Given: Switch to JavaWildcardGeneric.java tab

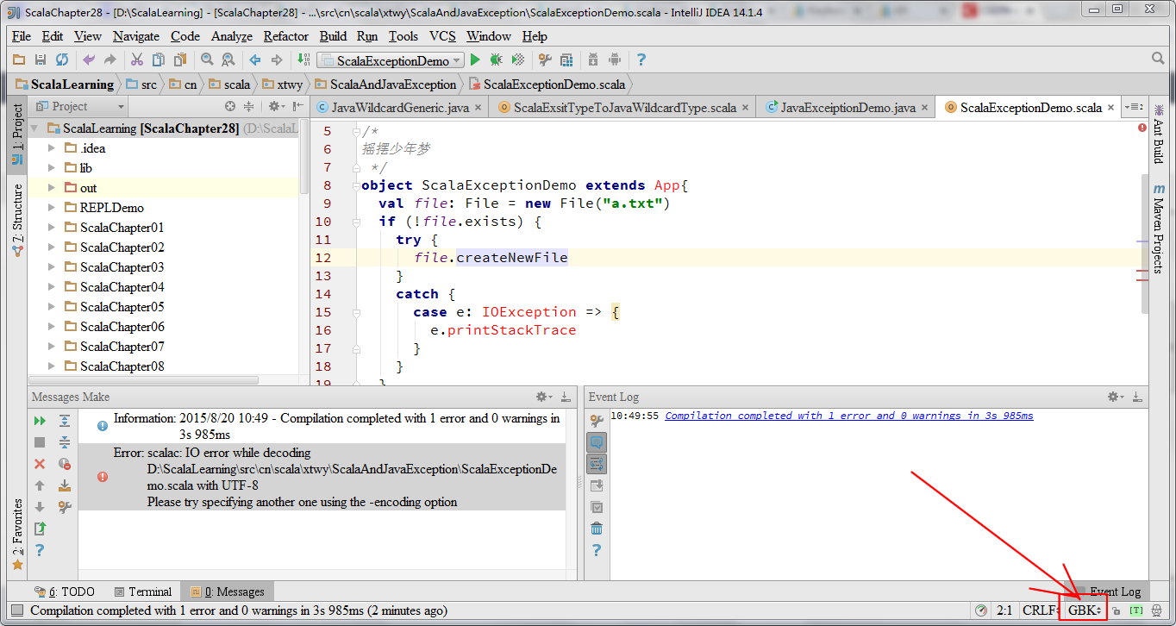Looking at the screenshot, I should [400, 108].
